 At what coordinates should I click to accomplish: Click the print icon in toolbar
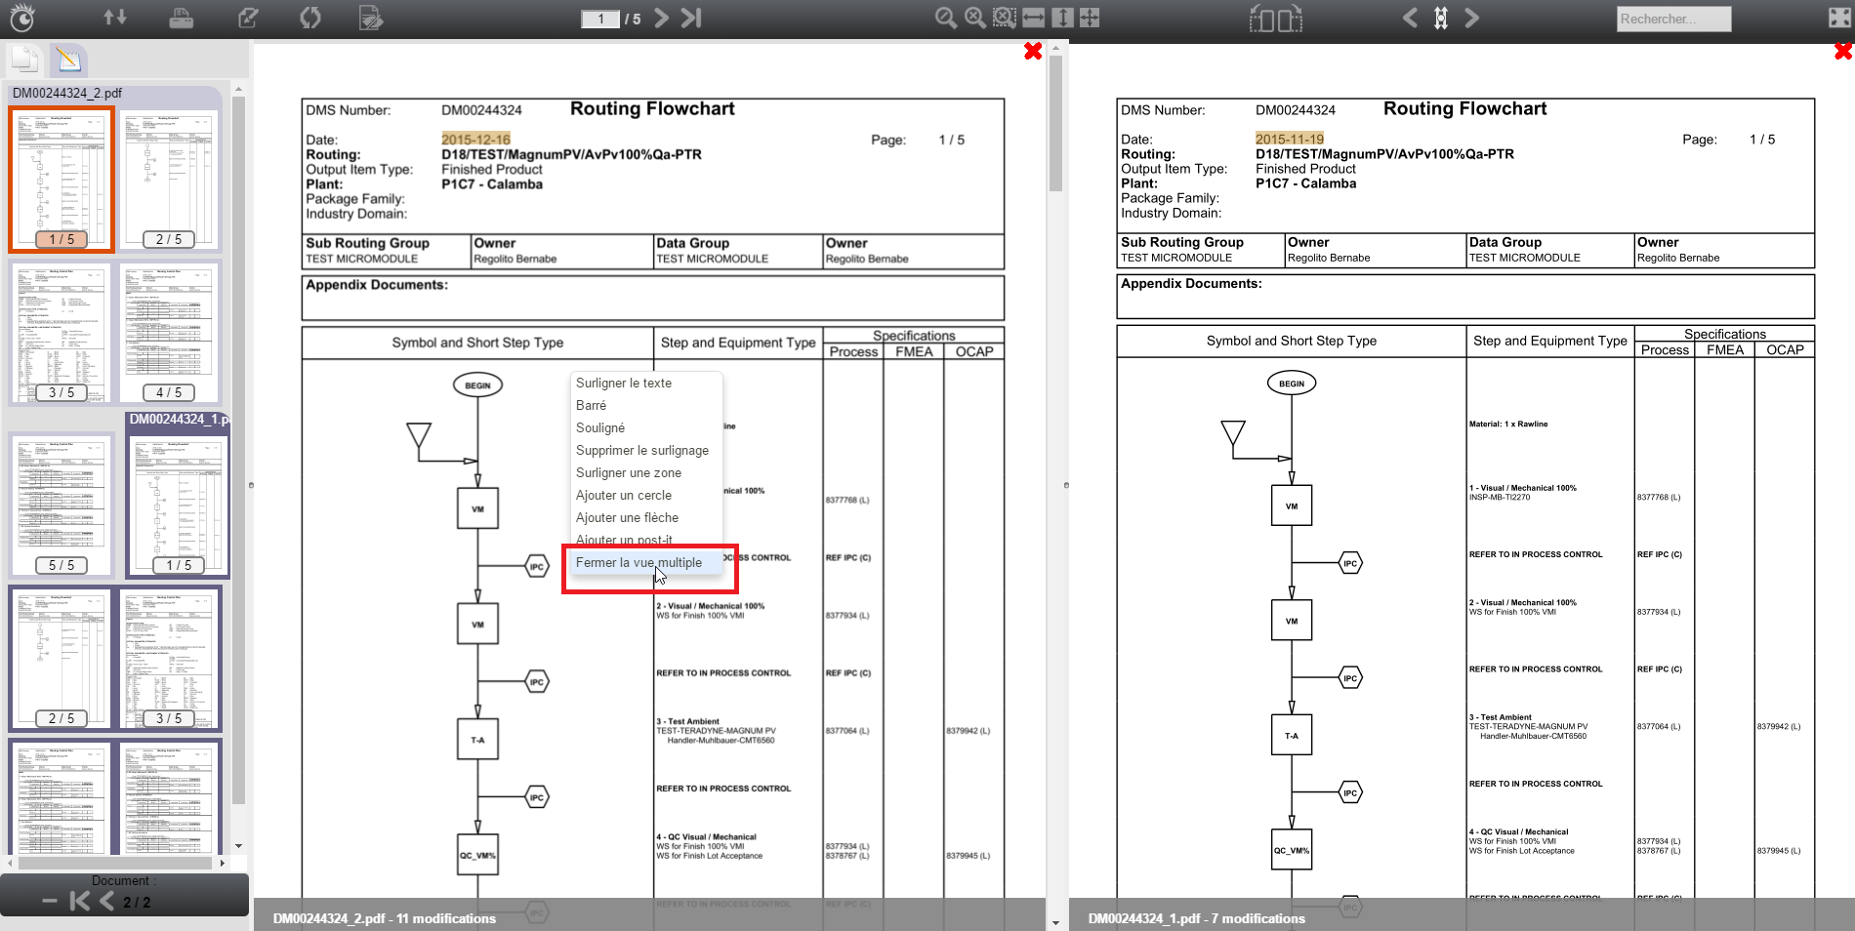point(181,18)
